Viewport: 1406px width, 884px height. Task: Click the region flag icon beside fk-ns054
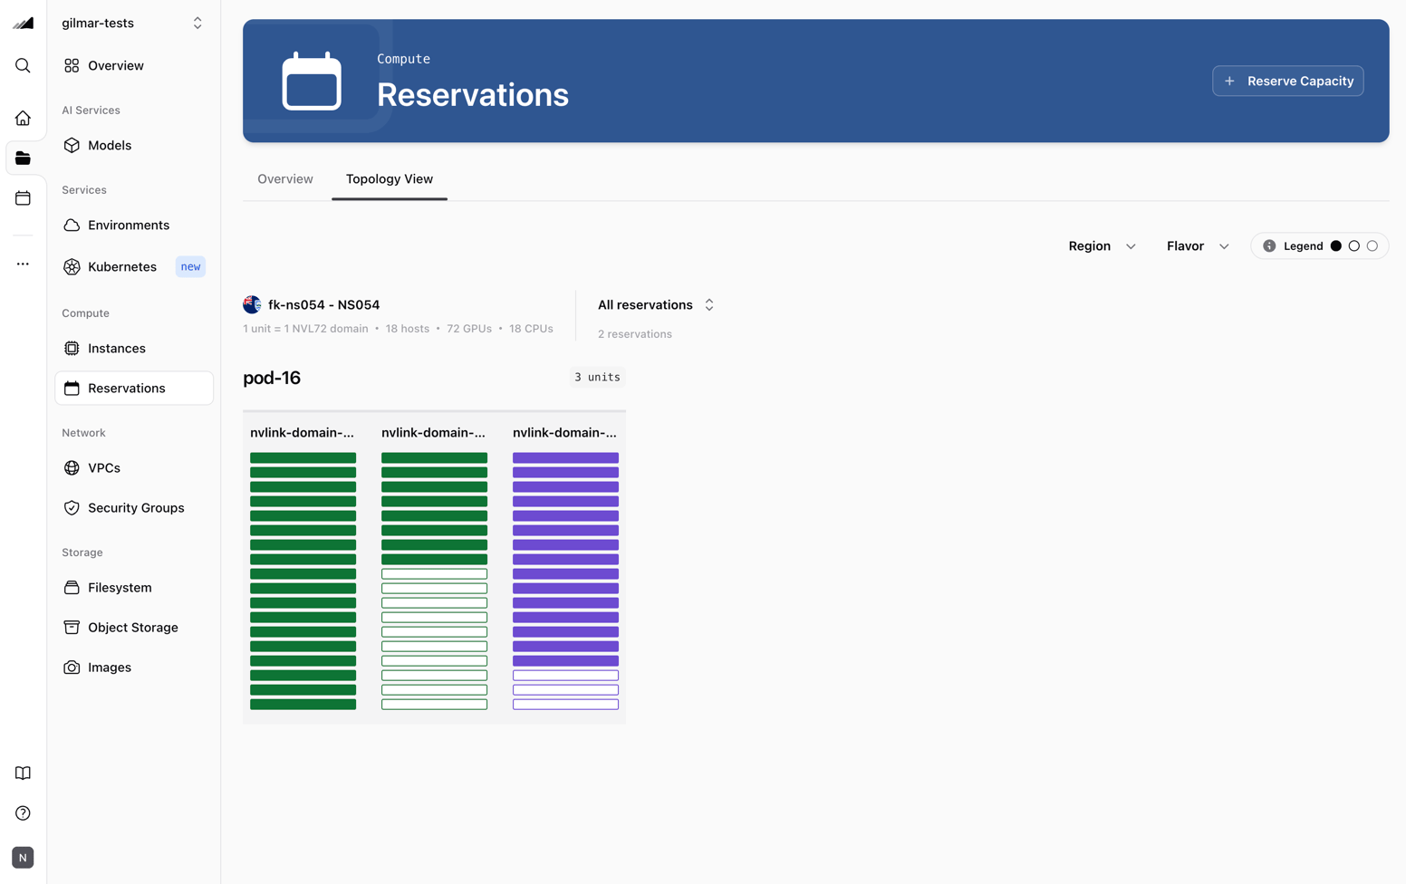[x=252, y=304]
